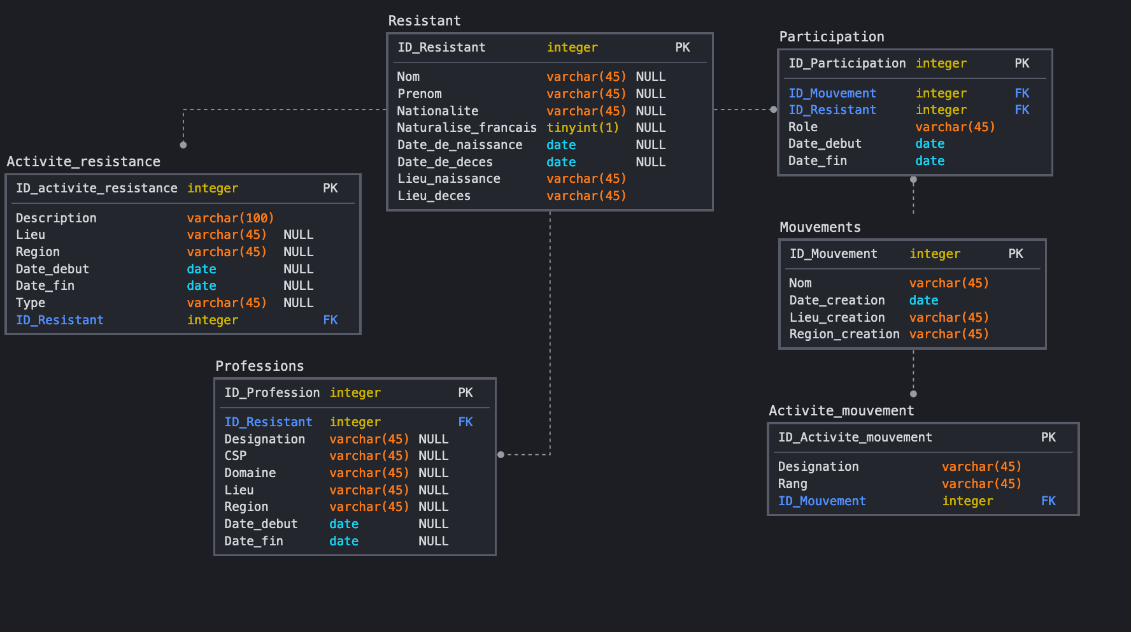Image resolution: width=1131 pixels, height=632 pixels.
Task: Click the Role column in Participation
Action: click(915, 127)
